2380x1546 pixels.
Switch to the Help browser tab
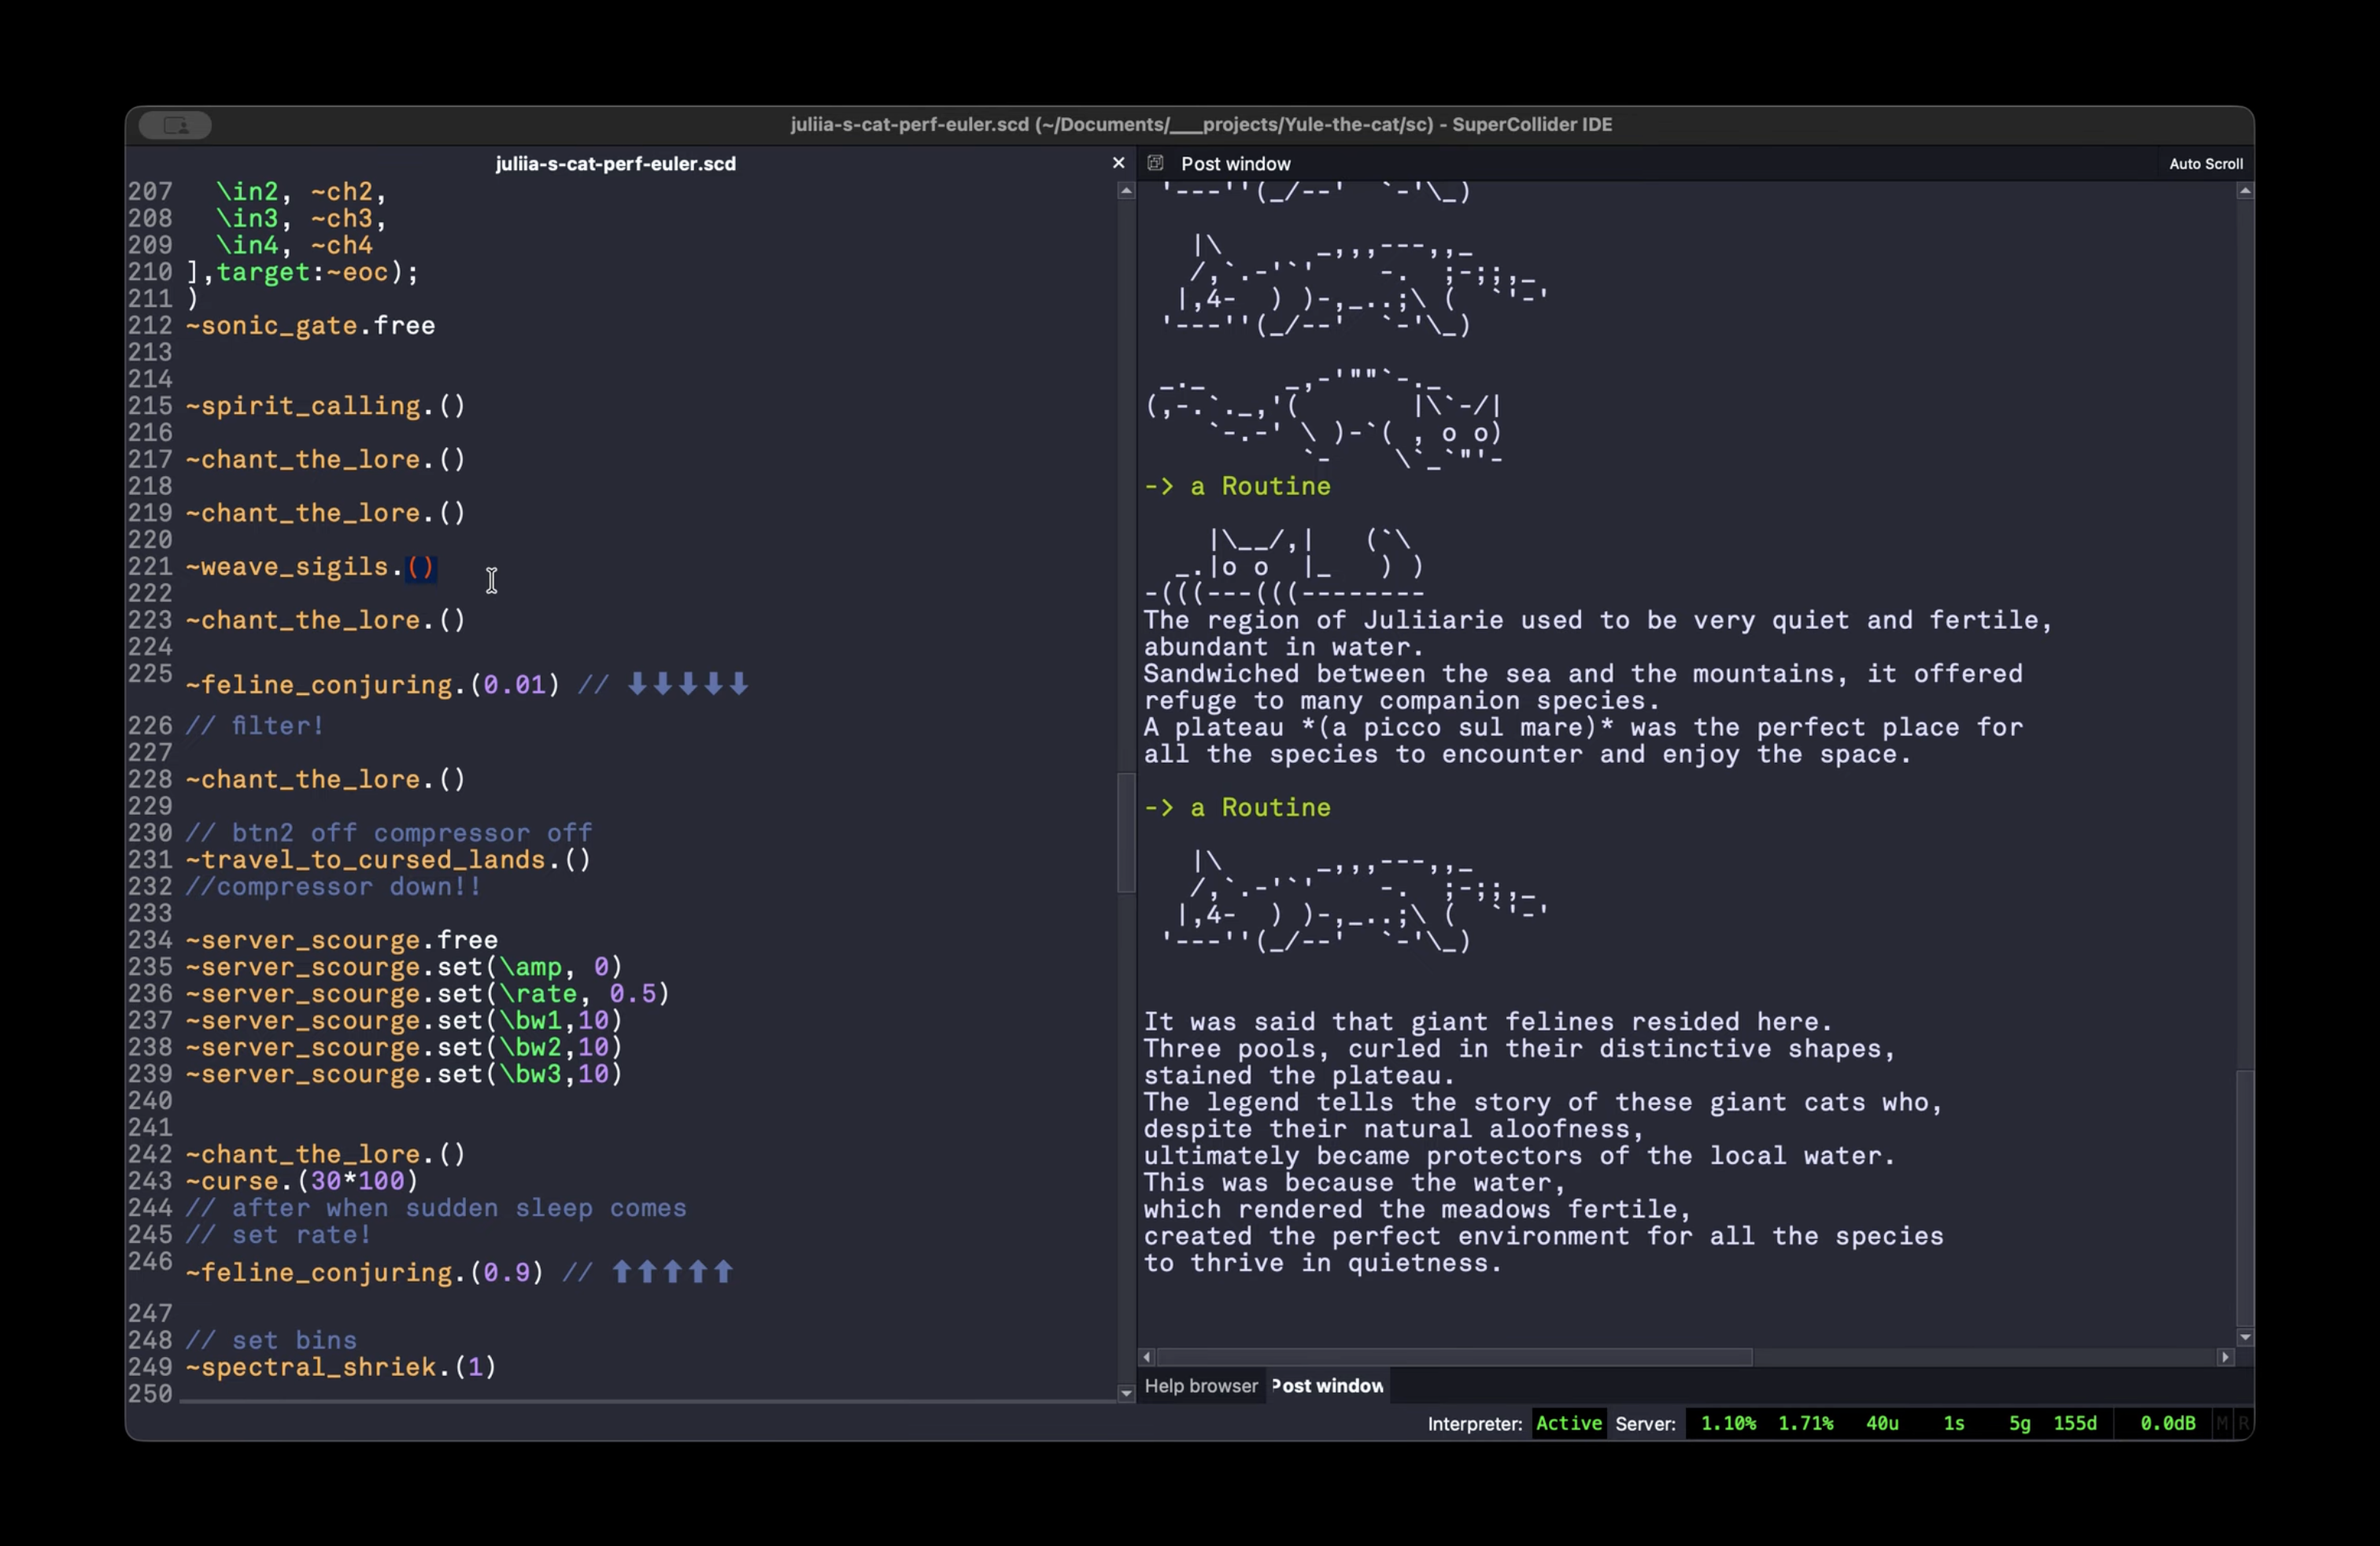point(1200,1386)
